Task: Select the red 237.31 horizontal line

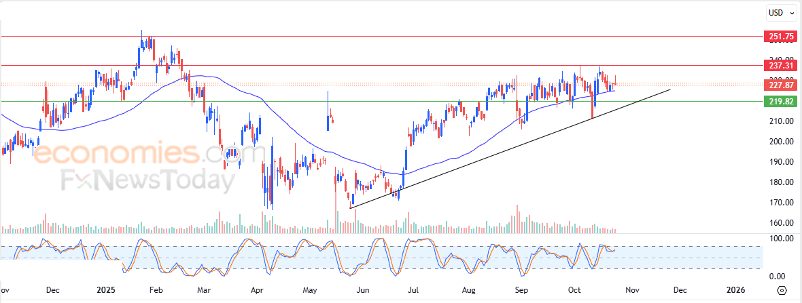Action: click(381, 65)
